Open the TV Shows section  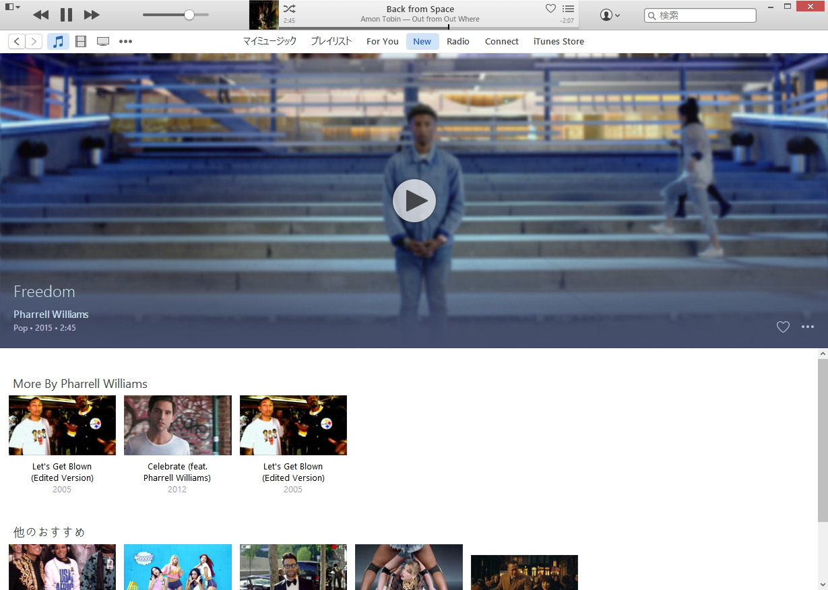click(103, 41)
